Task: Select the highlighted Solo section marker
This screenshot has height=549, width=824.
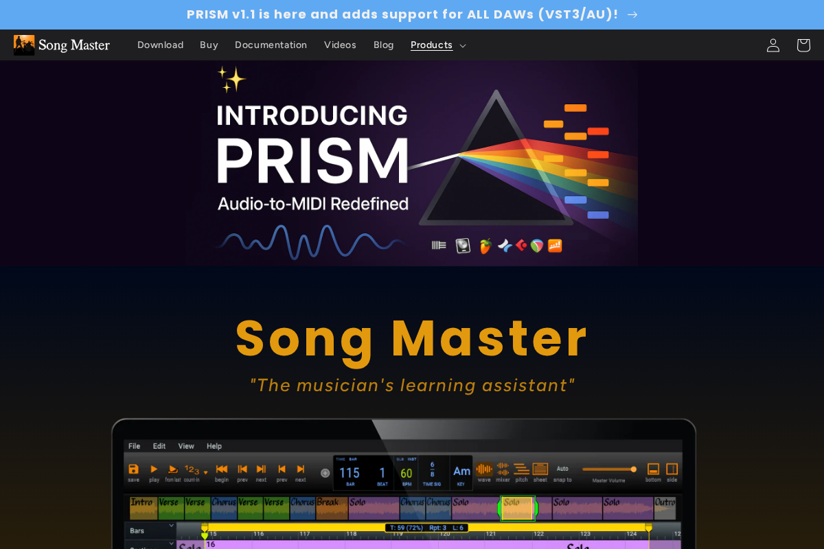Action: (518, 508)
